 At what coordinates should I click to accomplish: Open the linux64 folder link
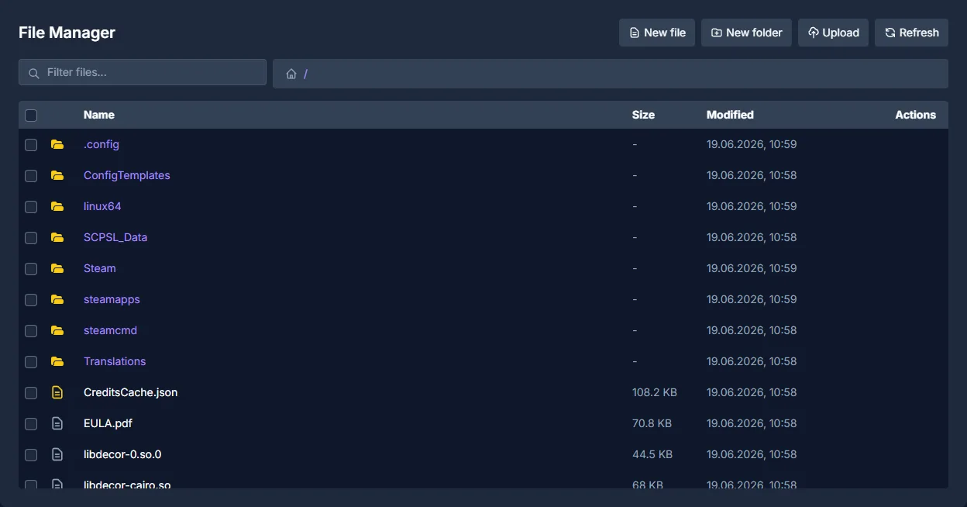pos(102,206)
